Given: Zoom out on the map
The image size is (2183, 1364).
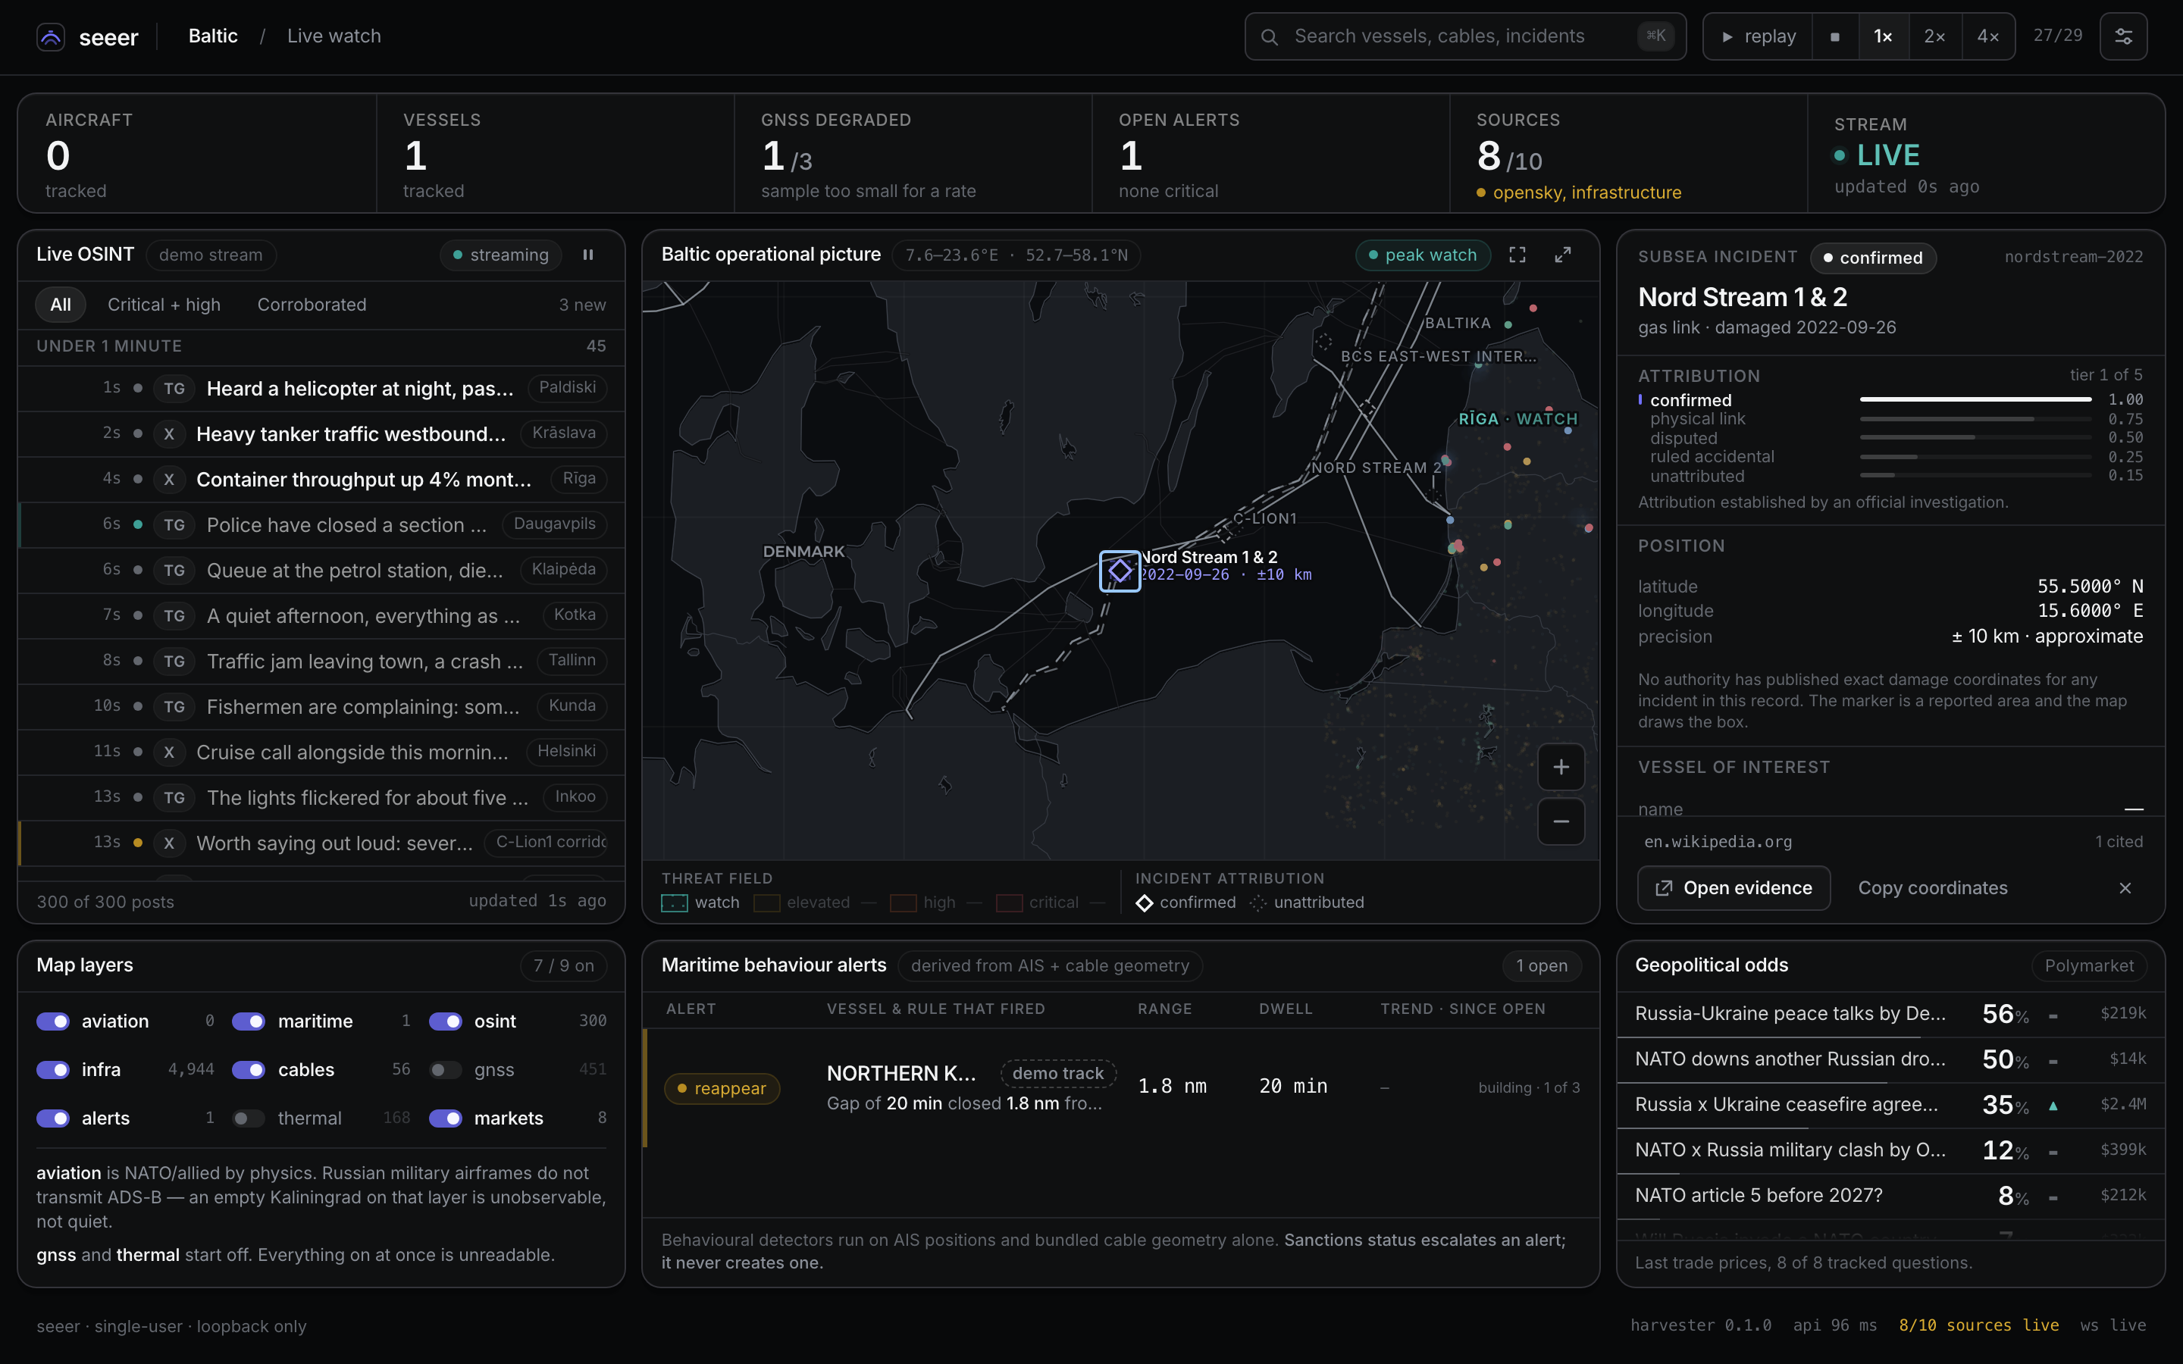Looking at the screenshot, I should click(x=1561, y=822).
